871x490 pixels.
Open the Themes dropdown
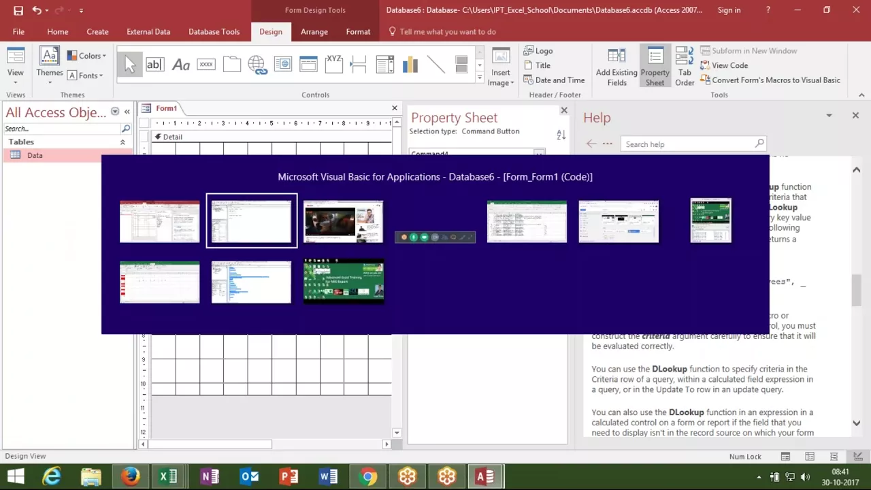[x=50, y=82]
